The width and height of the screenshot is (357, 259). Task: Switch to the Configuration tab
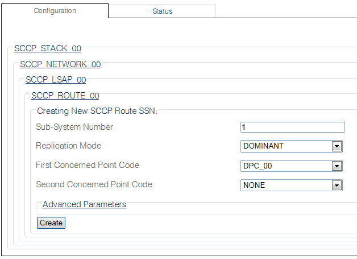[x=55, y=11]
